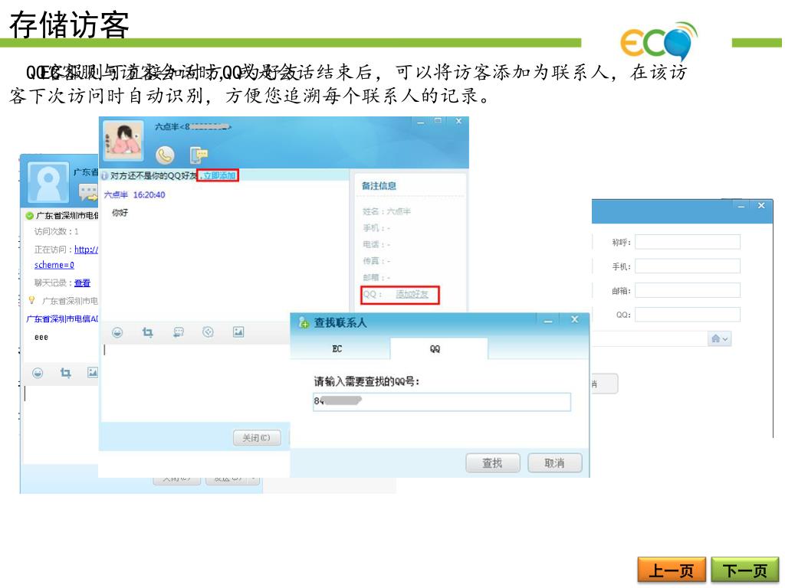Screen dimensions: 785x588
Task: Open the 六点半 contact avatar in the chat window
Action: click(x=123, y=141)
